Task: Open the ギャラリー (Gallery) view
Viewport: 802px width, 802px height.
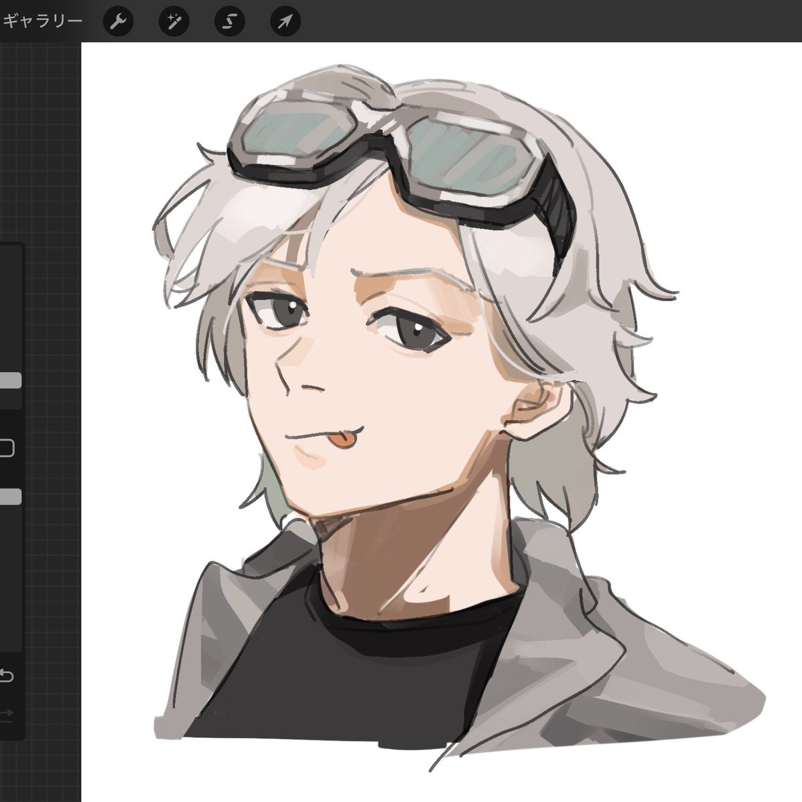Action: pos(41,21)
